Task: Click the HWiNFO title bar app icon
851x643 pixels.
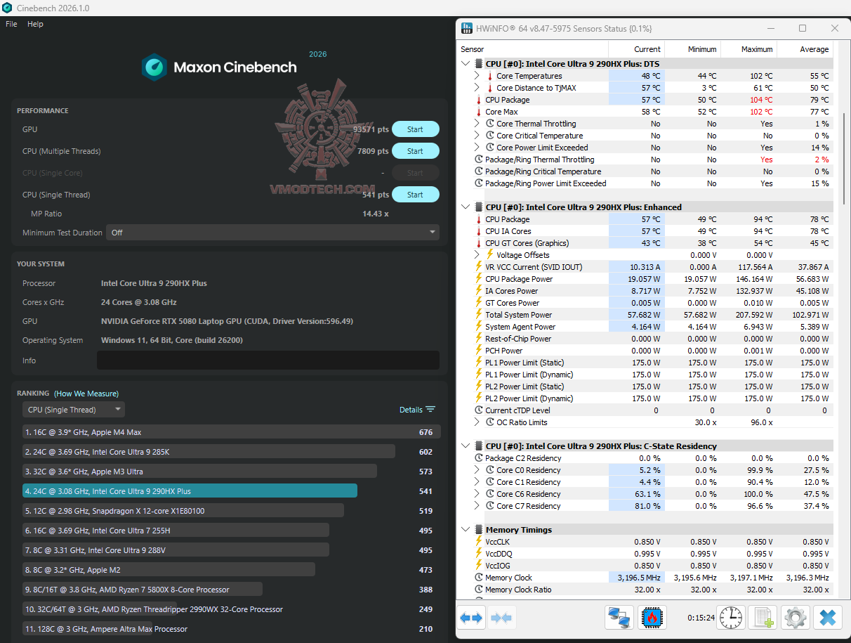Action: [x=466, y=29]
